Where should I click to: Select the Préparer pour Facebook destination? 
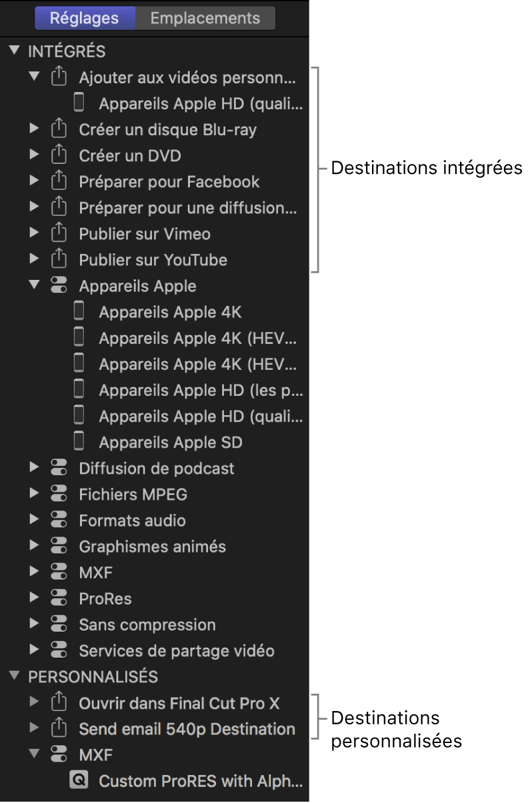[169, 182]
